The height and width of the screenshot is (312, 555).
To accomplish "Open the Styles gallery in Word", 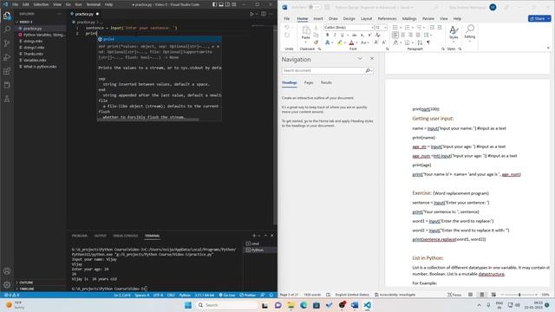I will (x=454, y=33).
